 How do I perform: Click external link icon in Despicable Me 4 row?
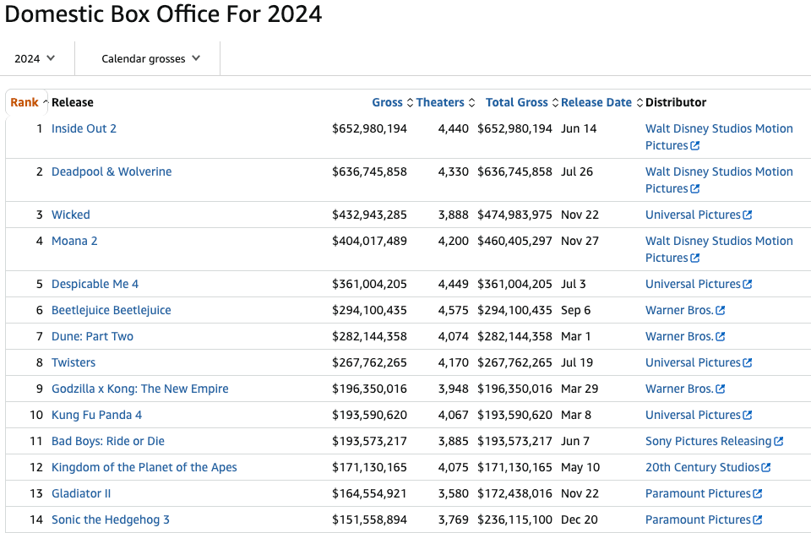point(748,285)
